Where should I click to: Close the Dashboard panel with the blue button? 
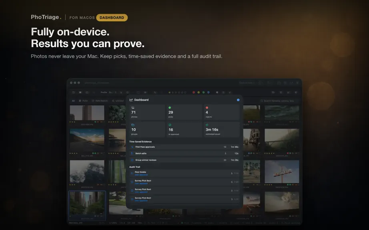[x=238, y=100]
